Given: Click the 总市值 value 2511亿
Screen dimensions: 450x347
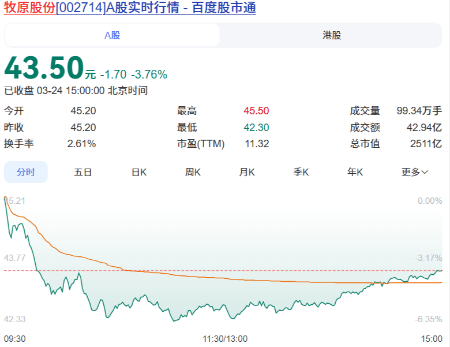Looking at the screenshot, I should pos(426,144).
